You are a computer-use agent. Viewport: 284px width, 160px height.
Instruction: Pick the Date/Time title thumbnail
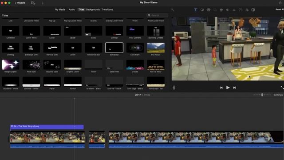[x=114, y=65]
